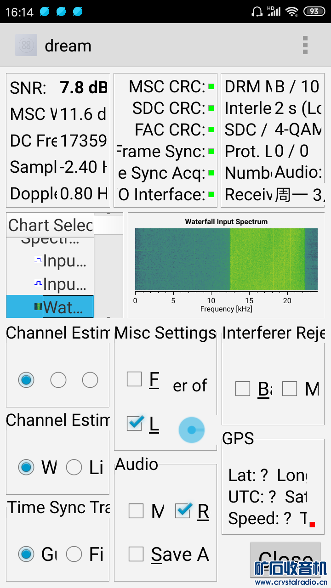Click the 'Chart Selec' header
This screenshot has height=588, width=331.
coord(50,225)
